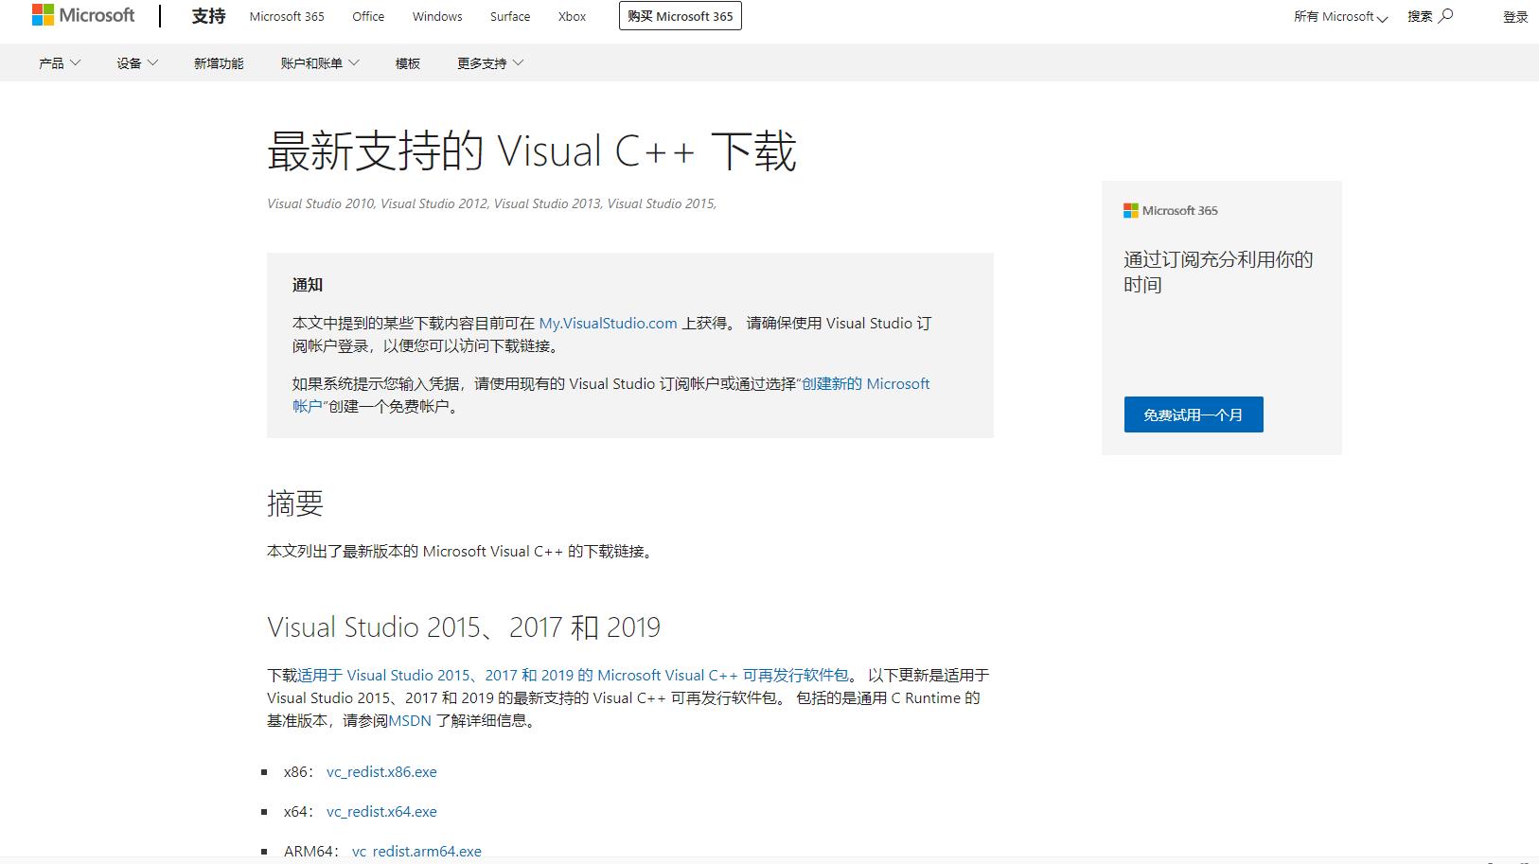Click the 通知 notice title
This screenshot has height=864, width=1539.
point(308,285)
